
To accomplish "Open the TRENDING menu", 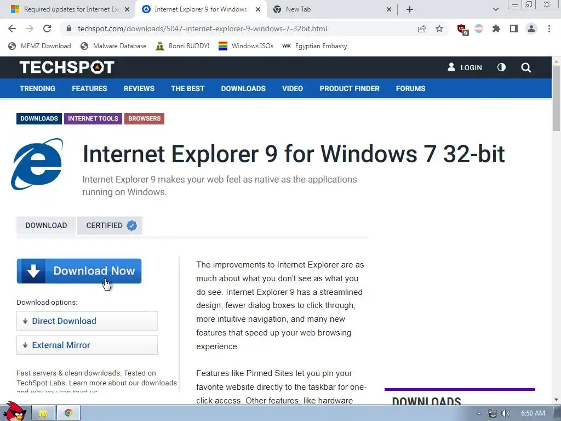I will (x=38, y=88).
